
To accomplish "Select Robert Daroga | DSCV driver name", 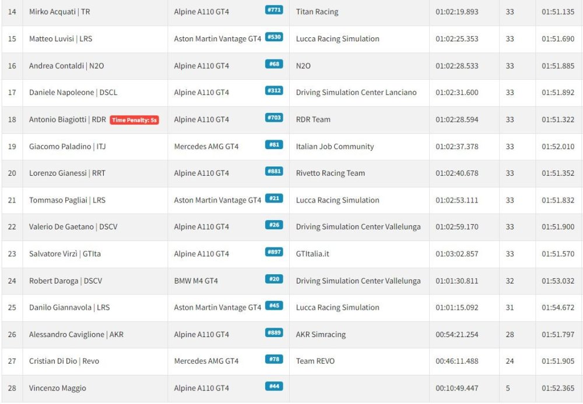I will click(x=65, y=281).
